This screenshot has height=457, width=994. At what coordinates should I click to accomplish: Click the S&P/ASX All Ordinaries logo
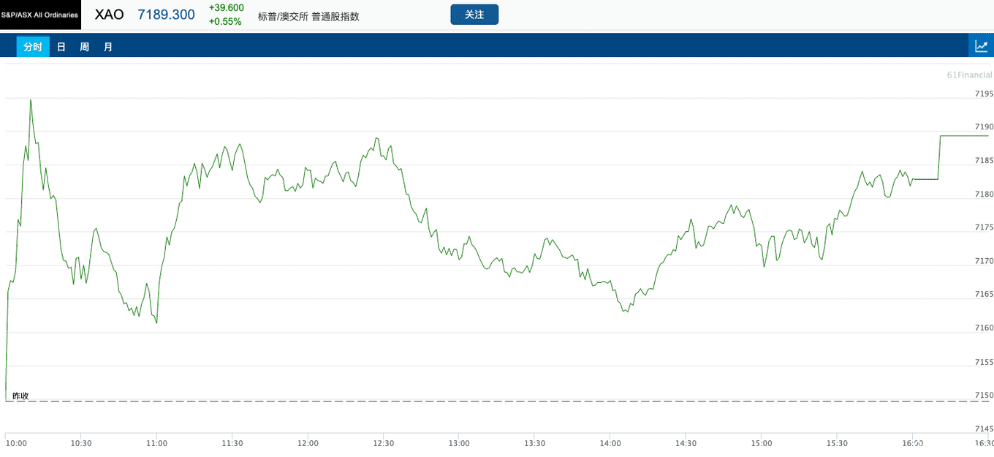pos(40,15)
